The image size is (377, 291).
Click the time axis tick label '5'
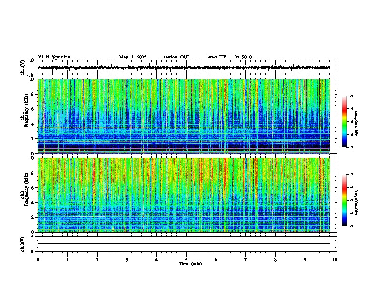pos(186,260)
